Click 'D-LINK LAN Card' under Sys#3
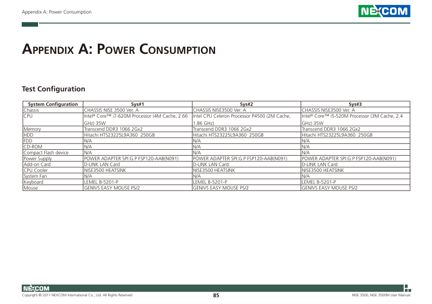Viewport: 432px width, 304px height. pyautogui.click(x=320, y=164)
